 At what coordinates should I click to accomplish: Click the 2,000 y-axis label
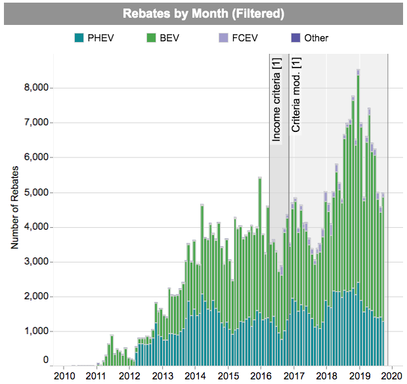click(36, 296)
